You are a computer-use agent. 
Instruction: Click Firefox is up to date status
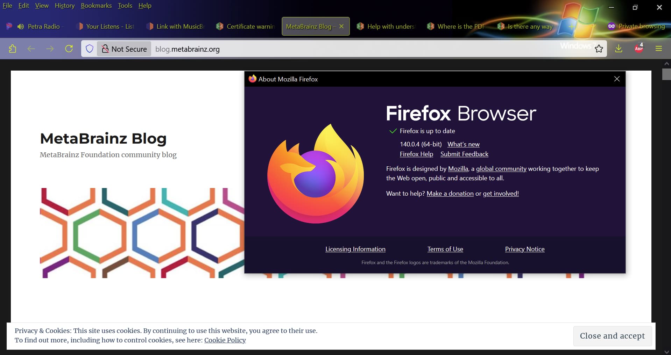[x=427, y=131]
